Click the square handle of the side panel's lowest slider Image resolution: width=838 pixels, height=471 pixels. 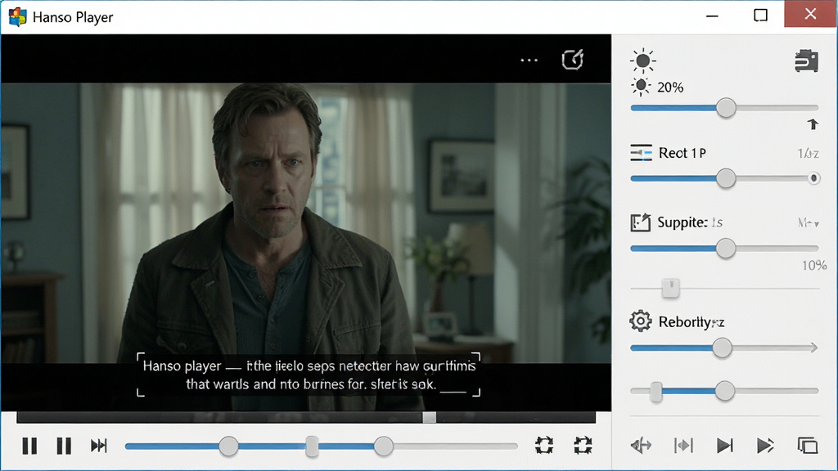click(x=656, y=392)
